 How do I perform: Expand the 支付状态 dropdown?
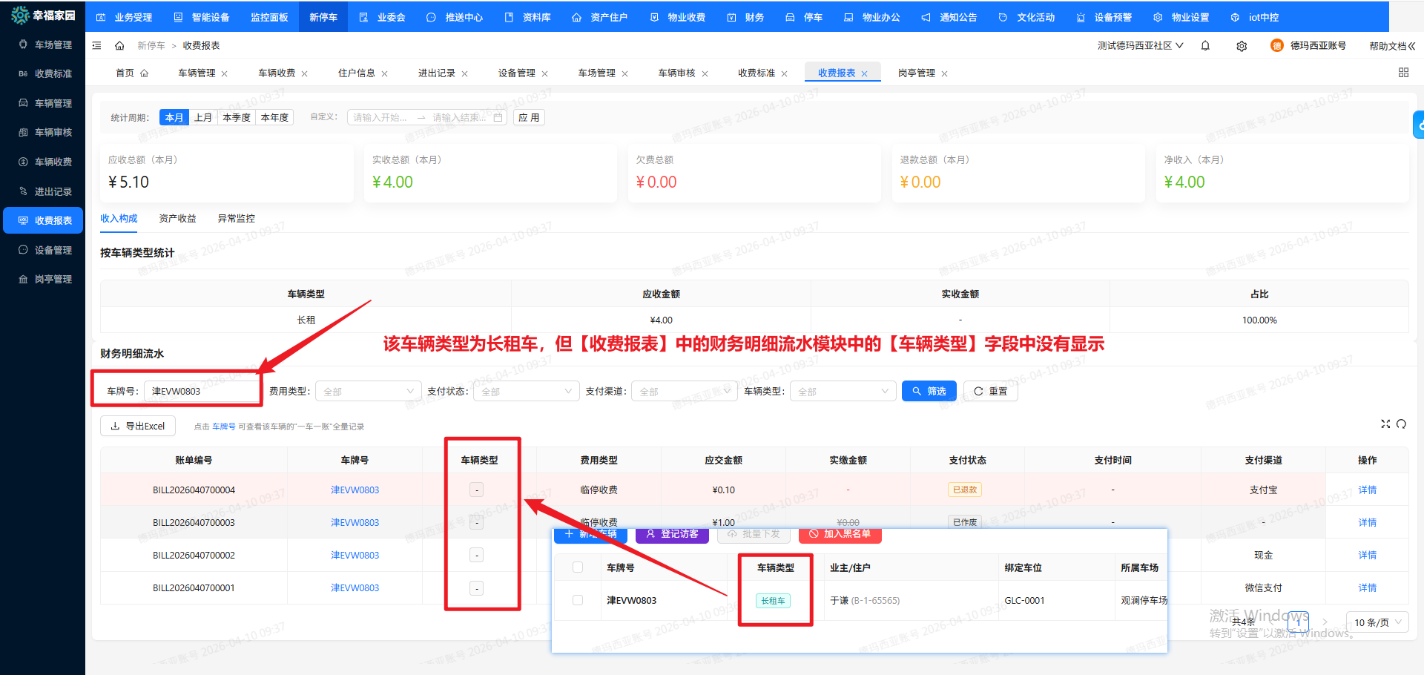(526, 392)
